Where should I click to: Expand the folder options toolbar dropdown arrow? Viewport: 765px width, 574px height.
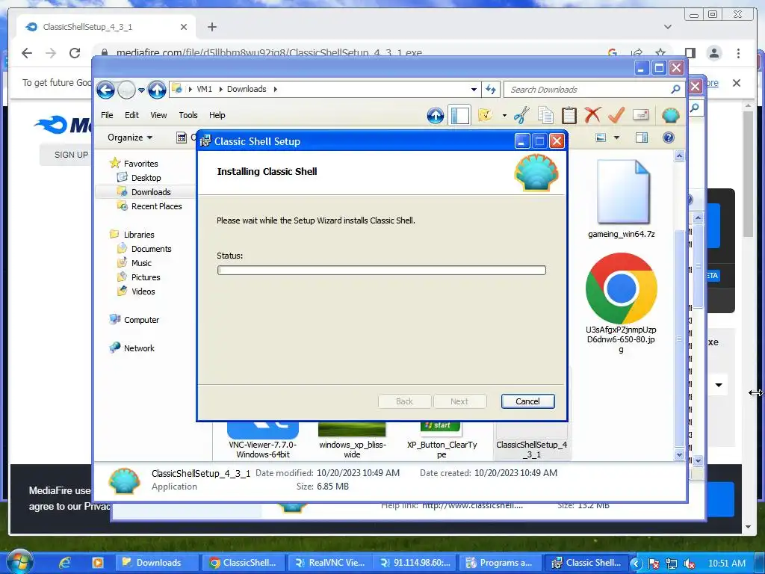tap(504, 116)
